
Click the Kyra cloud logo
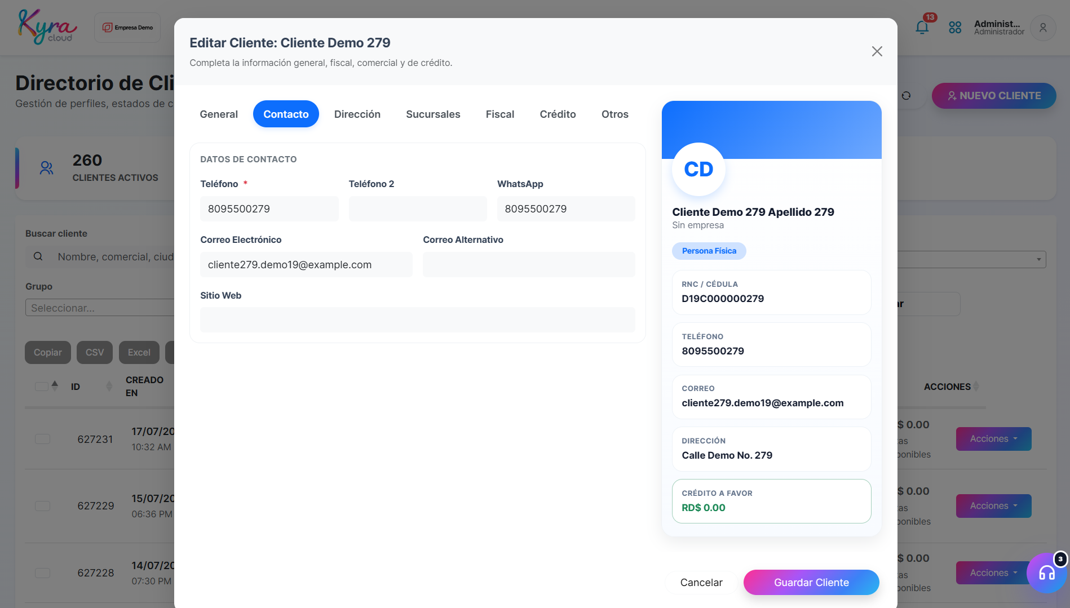tap(47, 27)
